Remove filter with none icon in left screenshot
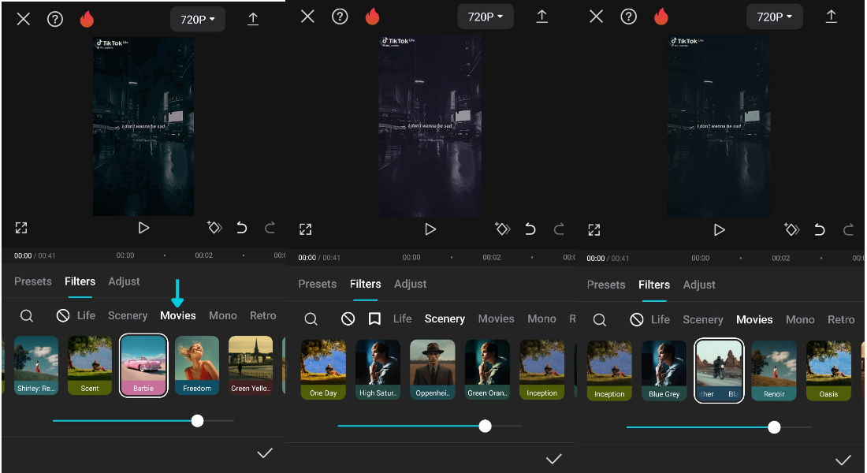 63,315
